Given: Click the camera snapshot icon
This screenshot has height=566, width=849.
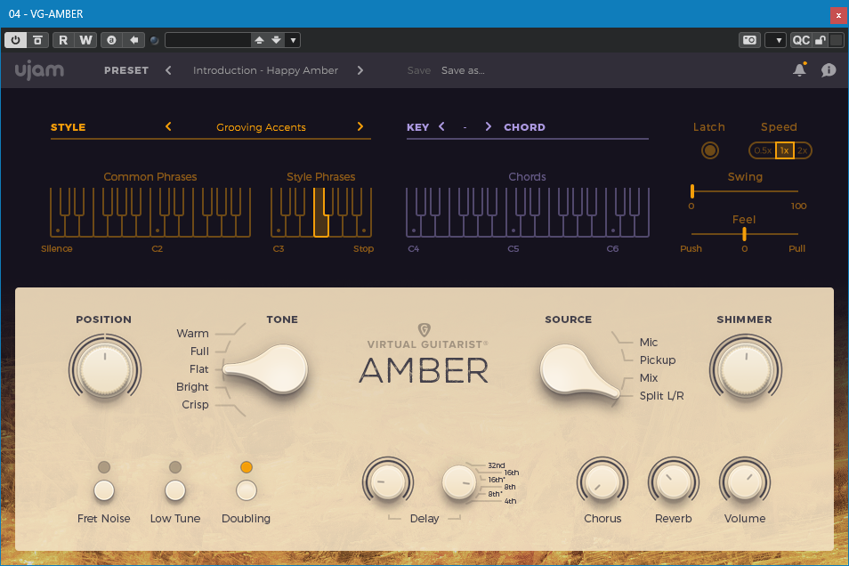Looking at the screenshot, I should (x=749, y=40).
